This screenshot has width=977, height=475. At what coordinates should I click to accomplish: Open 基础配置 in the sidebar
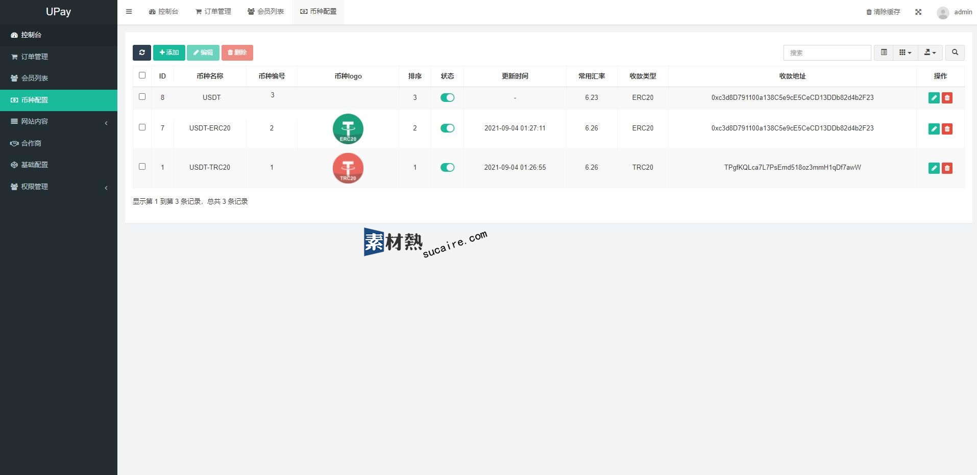[x=59, y=165]
